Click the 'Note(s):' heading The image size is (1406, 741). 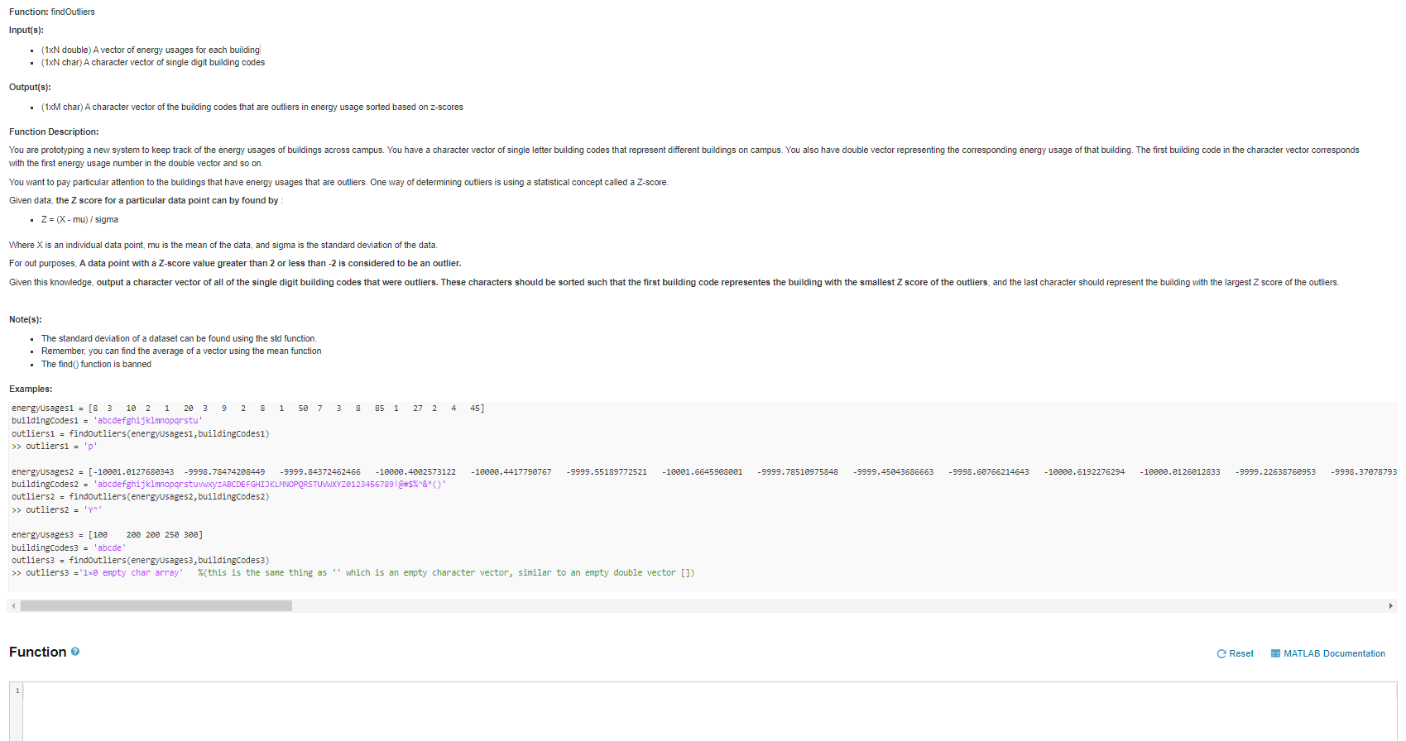[26, 319]
